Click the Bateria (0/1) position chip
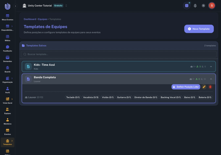 pos(205,97)
